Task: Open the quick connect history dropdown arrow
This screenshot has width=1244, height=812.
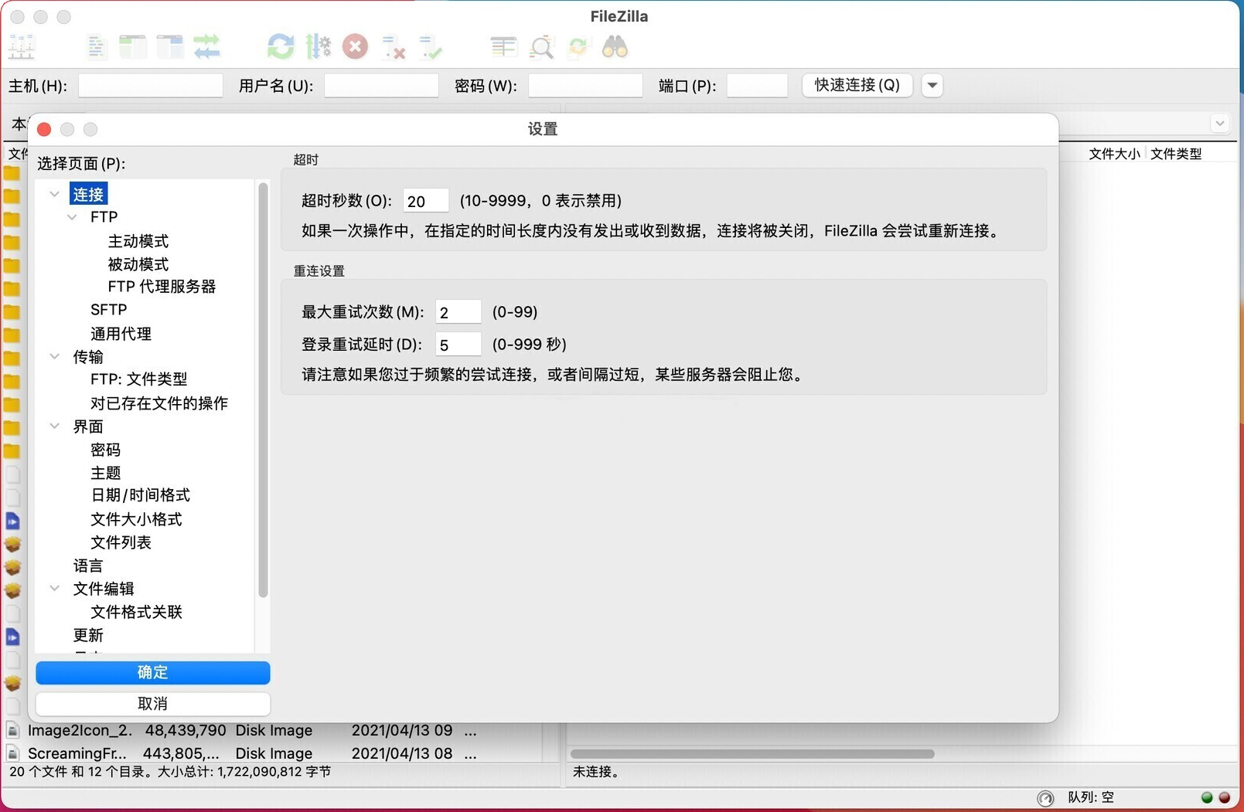Action: point(932,85)
